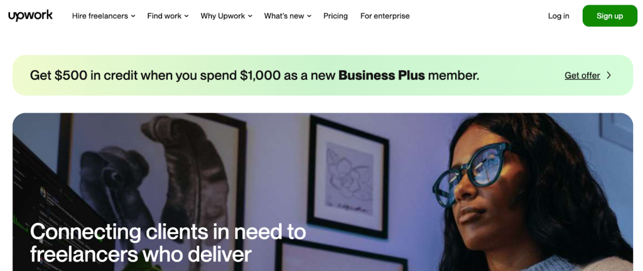Expand the Hire freelancers chevron
The image size is (643, 271).
point(133,16)
